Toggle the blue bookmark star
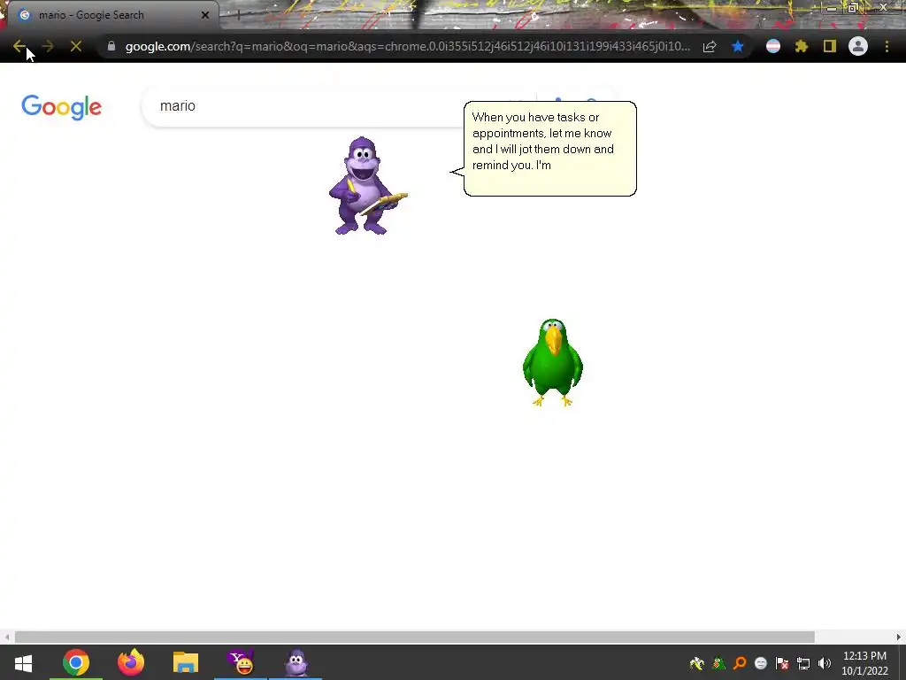 coord(738,46)
